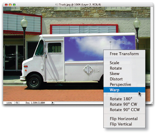Select the Rotate transform option
This screenshot has width=157, height=134.
(x=124, y=68)
